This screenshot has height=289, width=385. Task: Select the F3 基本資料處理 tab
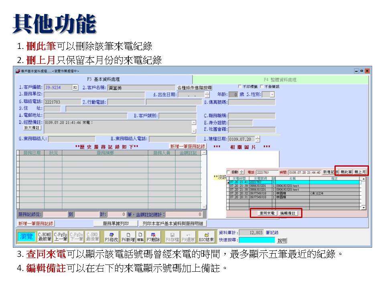click(103, 79)
